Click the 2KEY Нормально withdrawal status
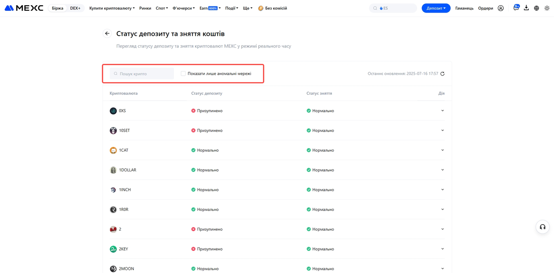This screenshot has width=554, height=273. click(x=323, y=249)
